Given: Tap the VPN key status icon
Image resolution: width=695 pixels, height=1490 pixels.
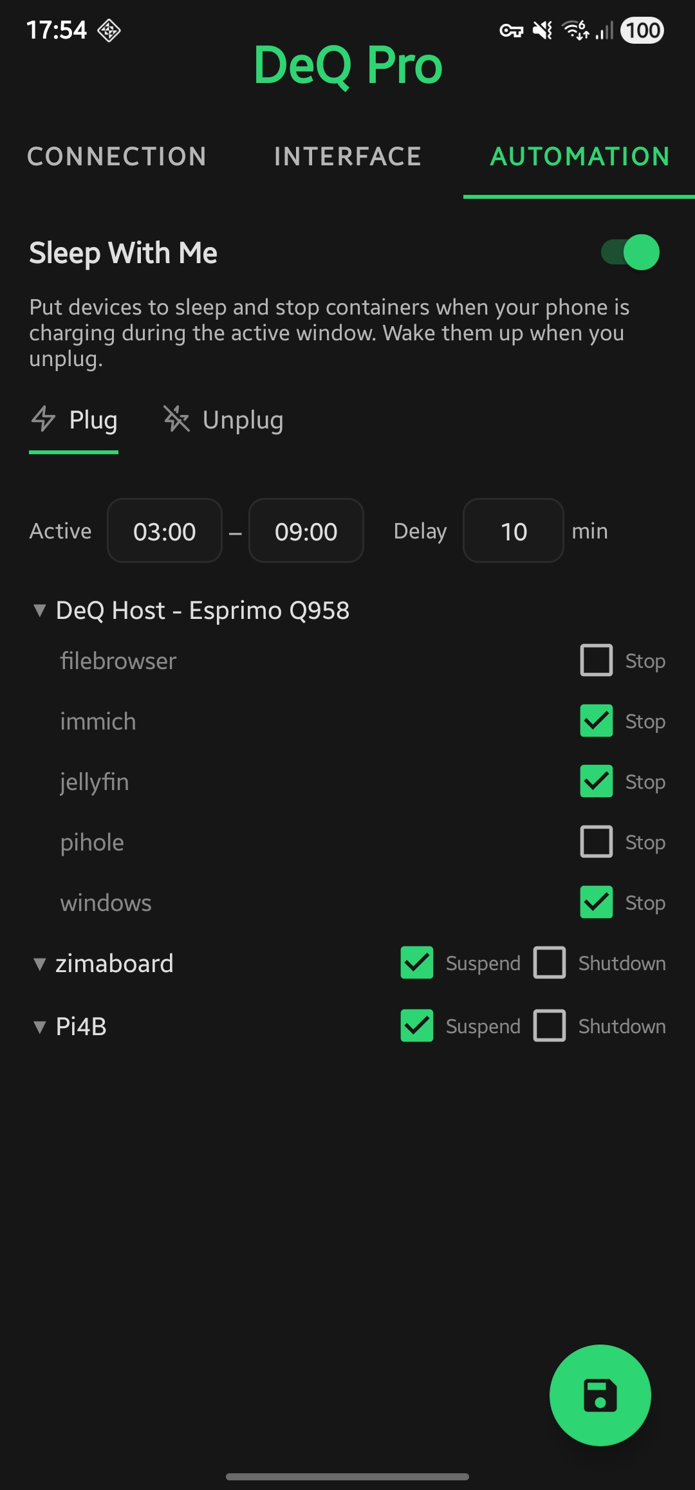Looking at the screenshot, I should pos(512,30).
